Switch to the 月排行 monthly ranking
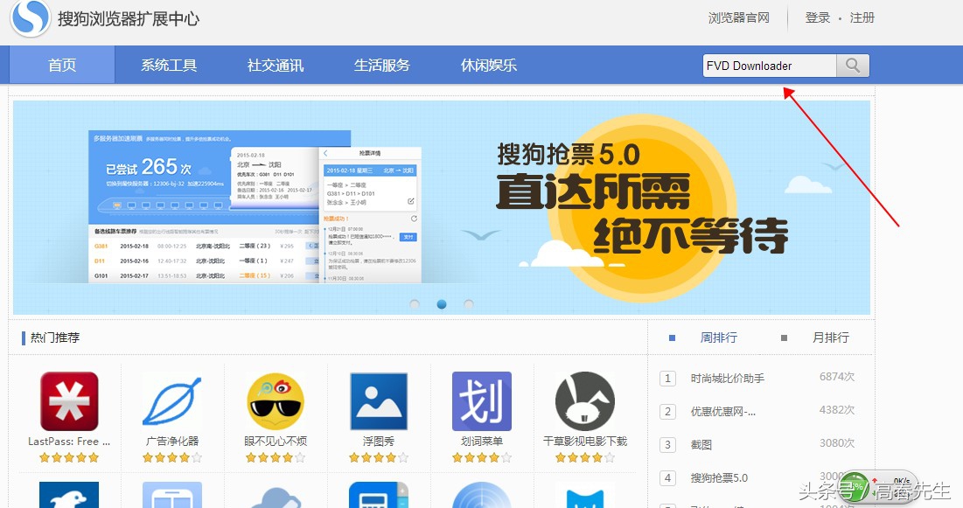Image resolution: width=963 pixels, height=508 pixels. coord(831,338)
